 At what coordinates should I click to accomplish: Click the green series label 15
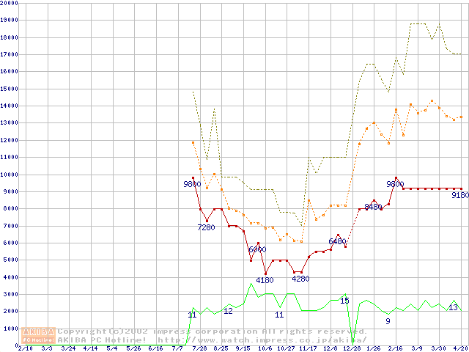344,301
